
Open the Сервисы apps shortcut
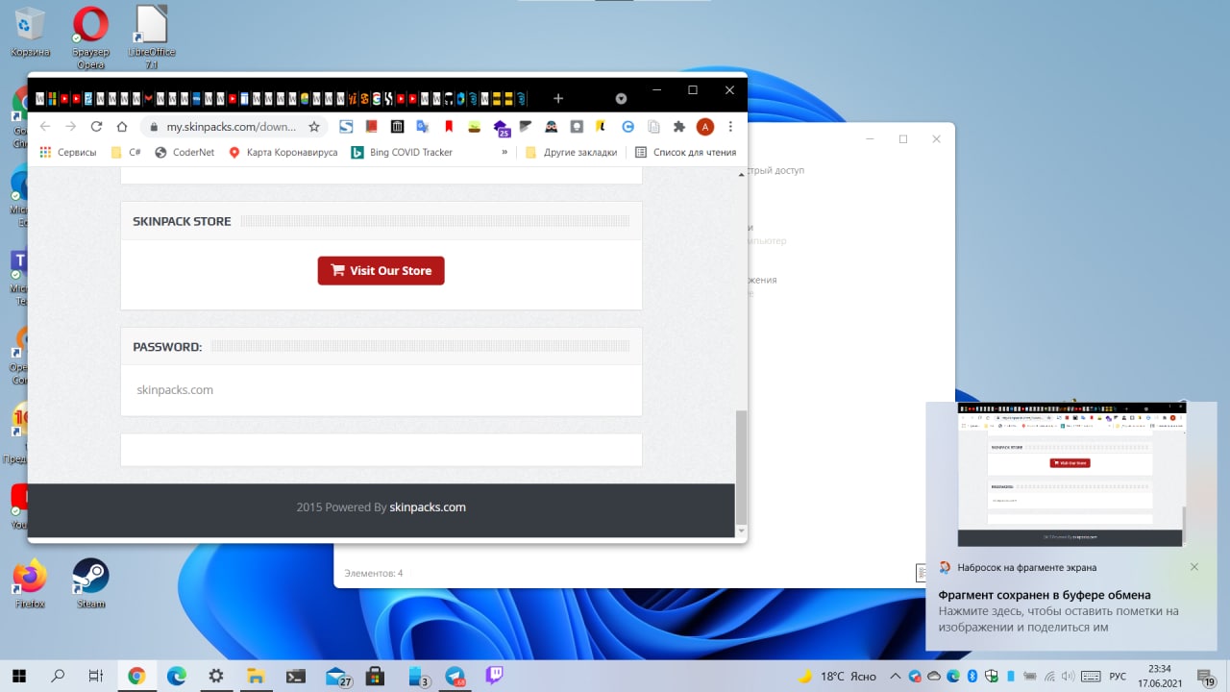67,152
